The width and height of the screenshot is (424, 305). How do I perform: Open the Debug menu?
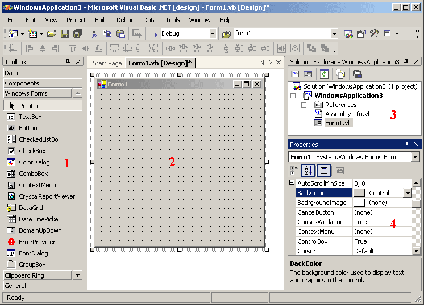pyautogui.click(x=125, y=20)
